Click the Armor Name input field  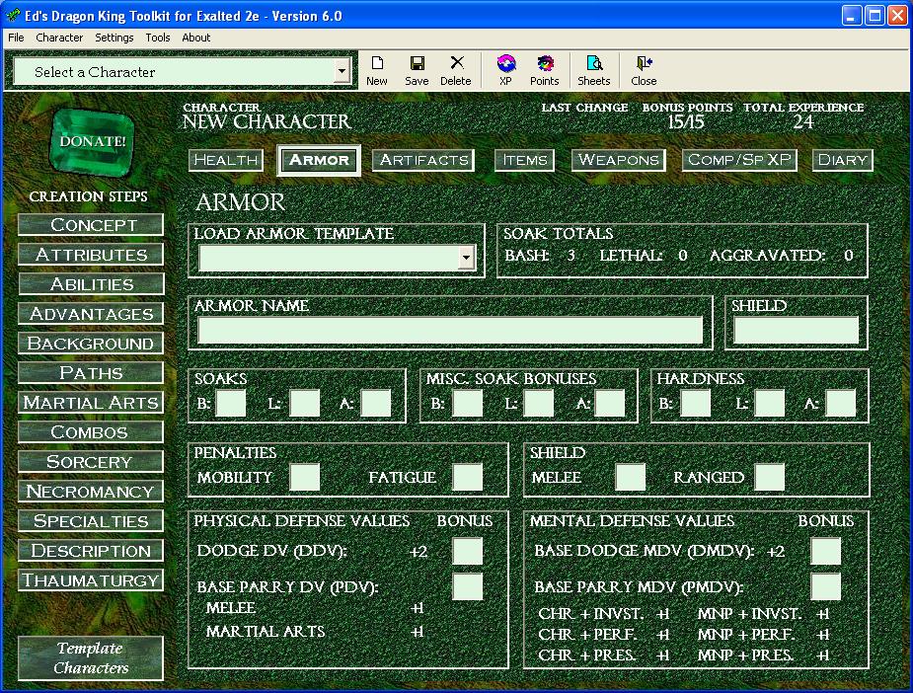(x=450, y=331)
